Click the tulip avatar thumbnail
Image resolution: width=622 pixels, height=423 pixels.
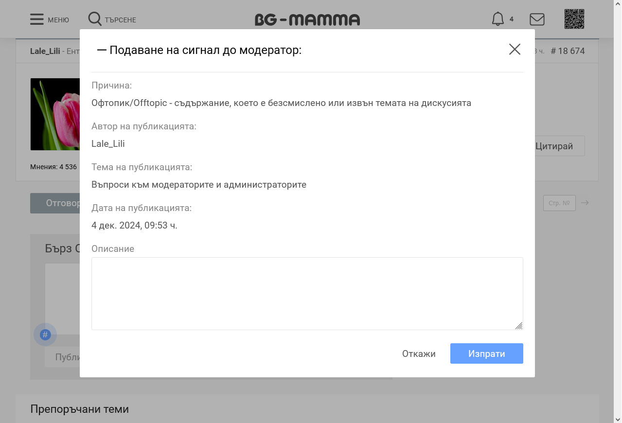[x=55, y=114]
